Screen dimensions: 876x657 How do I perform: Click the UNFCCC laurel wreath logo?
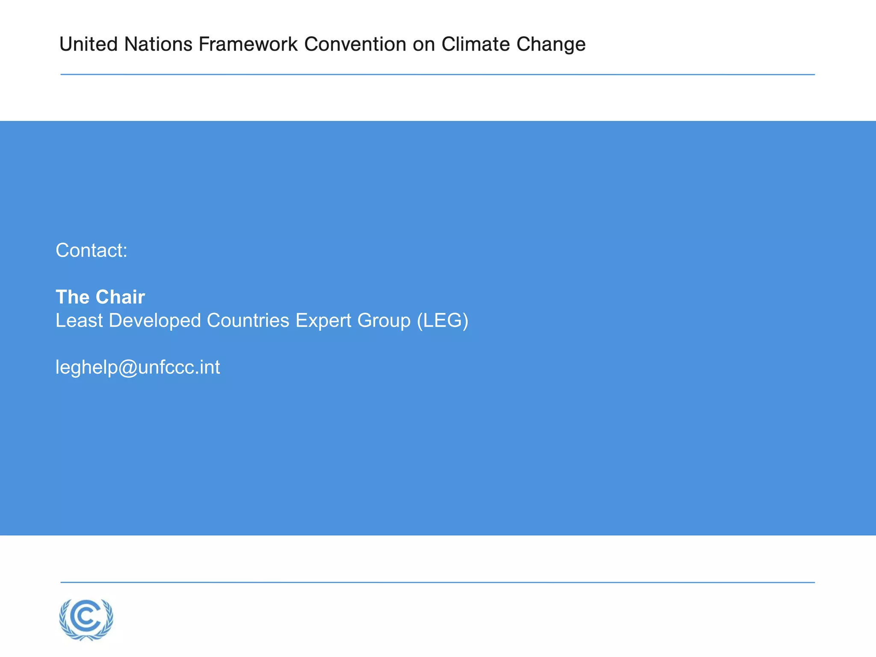(86, 619)
